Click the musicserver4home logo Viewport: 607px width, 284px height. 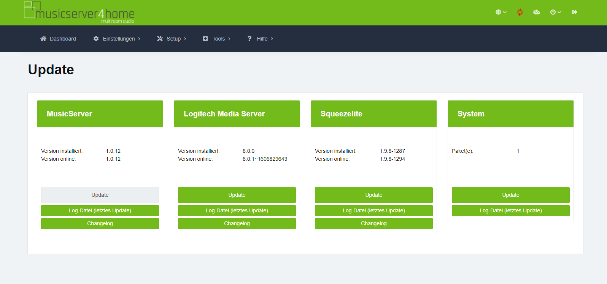click(79, 12)
